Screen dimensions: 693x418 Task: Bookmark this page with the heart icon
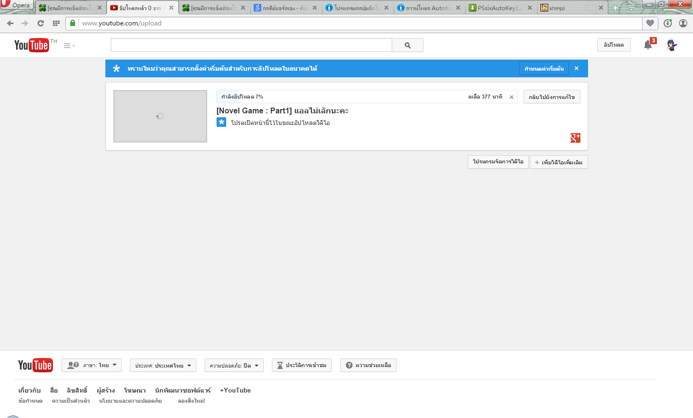point(650,23)
